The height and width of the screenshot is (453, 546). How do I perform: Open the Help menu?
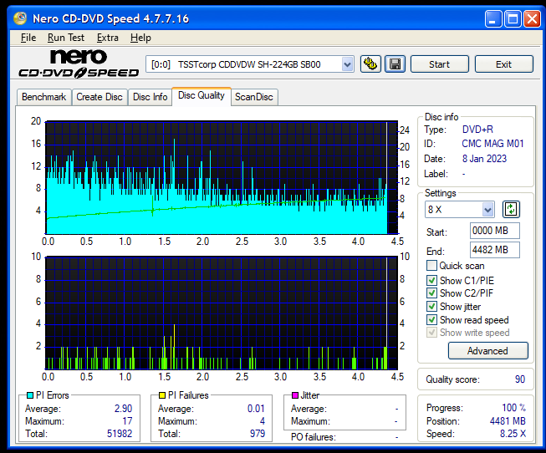[x=140, y=38]
